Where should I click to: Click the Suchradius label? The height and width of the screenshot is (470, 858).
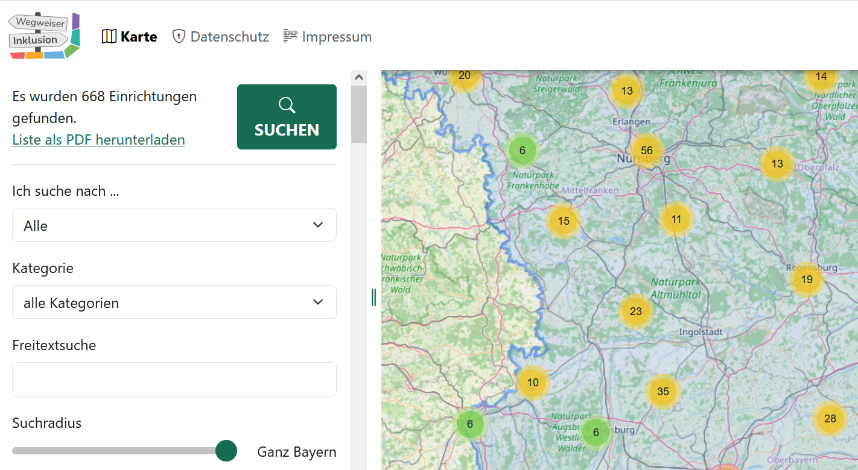coord(46,423)
